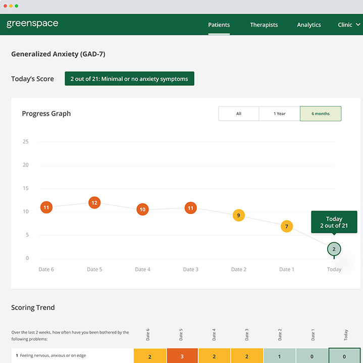Expand the Clinic dropdown menu
This screenshot has height=363, width=363.
pyautogui.click(x=348, y=25)
